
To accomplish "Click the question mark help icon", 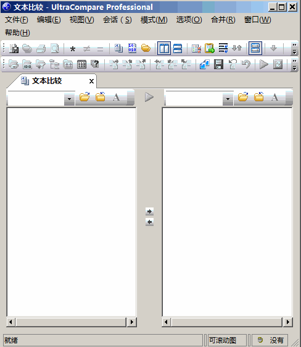I will point(95,64).
